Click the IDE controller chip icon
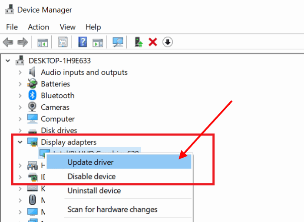The height and width of the screenshot is (222, 304). (33, 177)
